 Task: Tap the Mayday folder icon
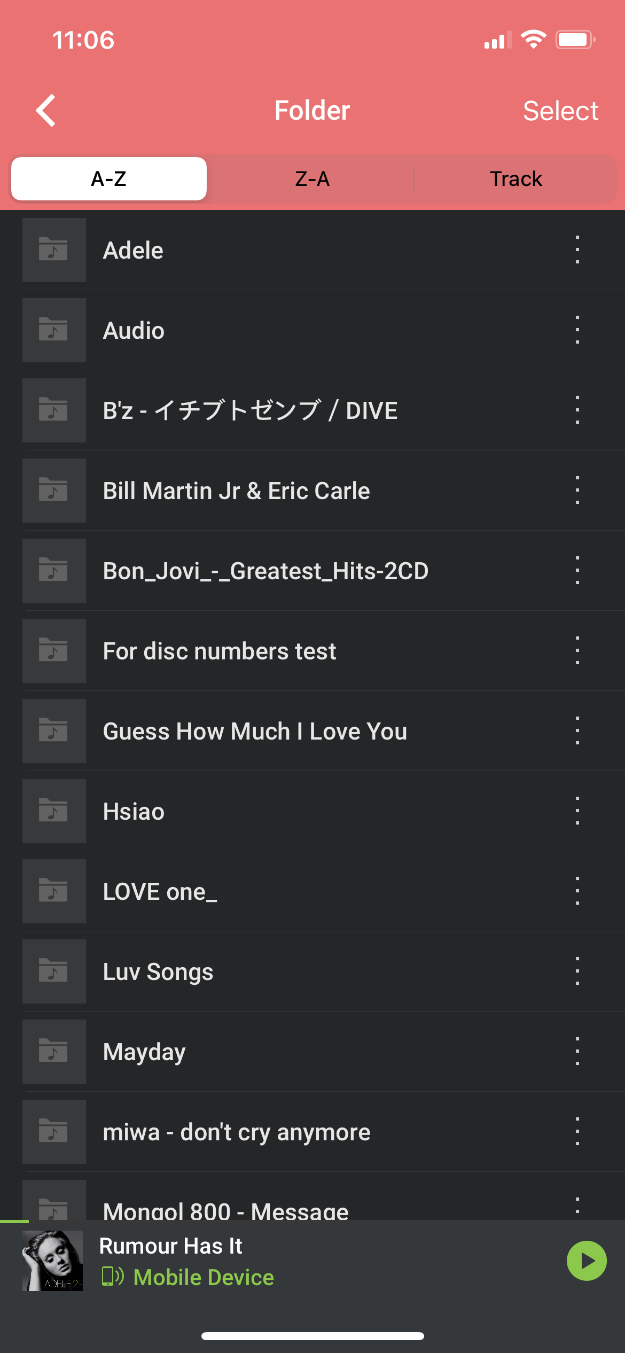(x=54, y=1052)
